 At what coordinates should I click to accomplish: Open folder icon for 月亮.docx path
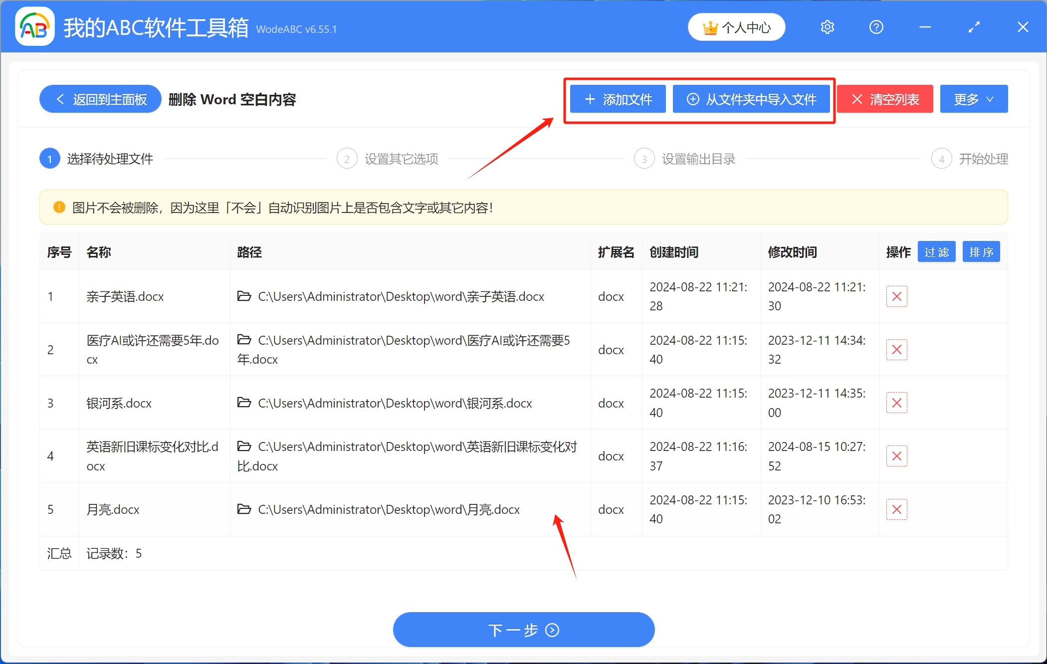244,509
